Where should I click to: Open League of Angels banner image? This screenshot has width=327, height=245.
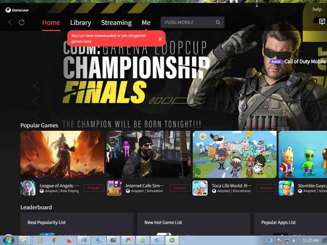click(62, 154)
